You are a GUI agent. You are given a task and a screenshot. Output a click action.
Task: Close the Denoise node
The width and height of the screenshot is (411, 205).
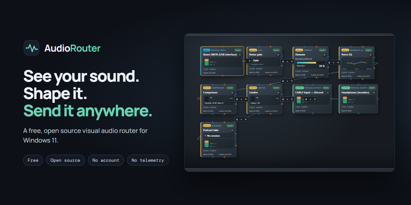point(325,55)
